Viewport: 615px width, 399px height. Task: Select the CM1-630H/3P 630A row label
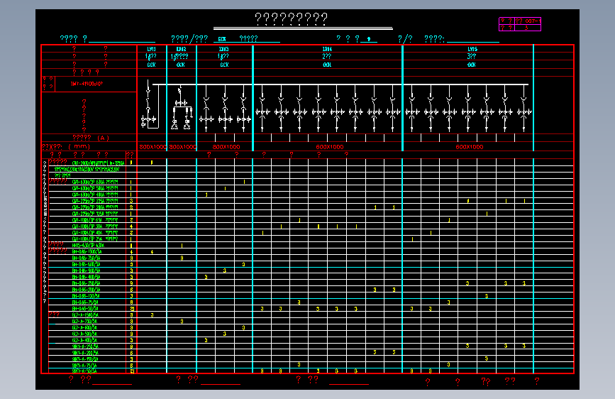point(95,182)
